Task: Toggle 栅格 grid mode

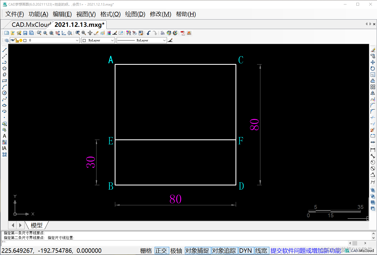Action: [x=146, y=251]
